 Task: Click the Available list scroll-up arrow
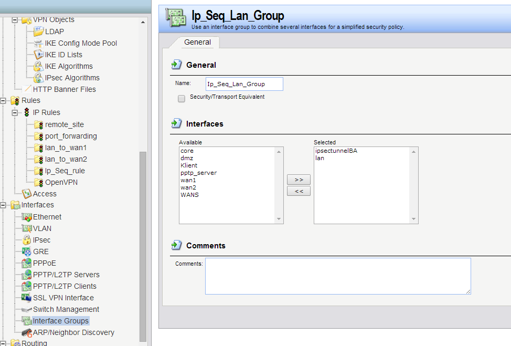click(x=279, y=152)
